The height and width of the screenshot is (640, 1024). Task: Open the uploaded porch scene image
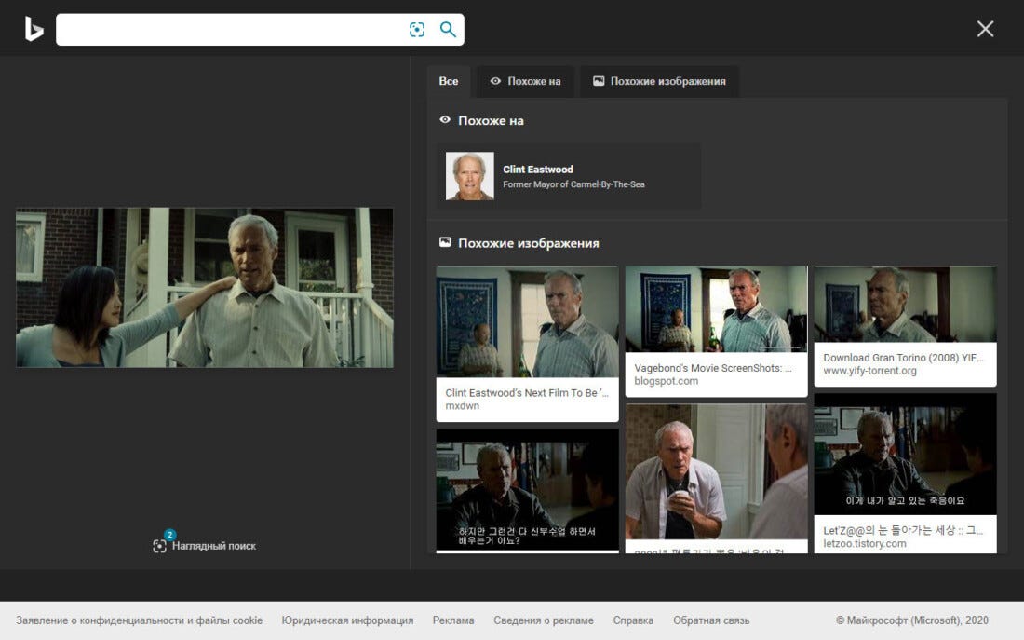(x=205, y=288)
